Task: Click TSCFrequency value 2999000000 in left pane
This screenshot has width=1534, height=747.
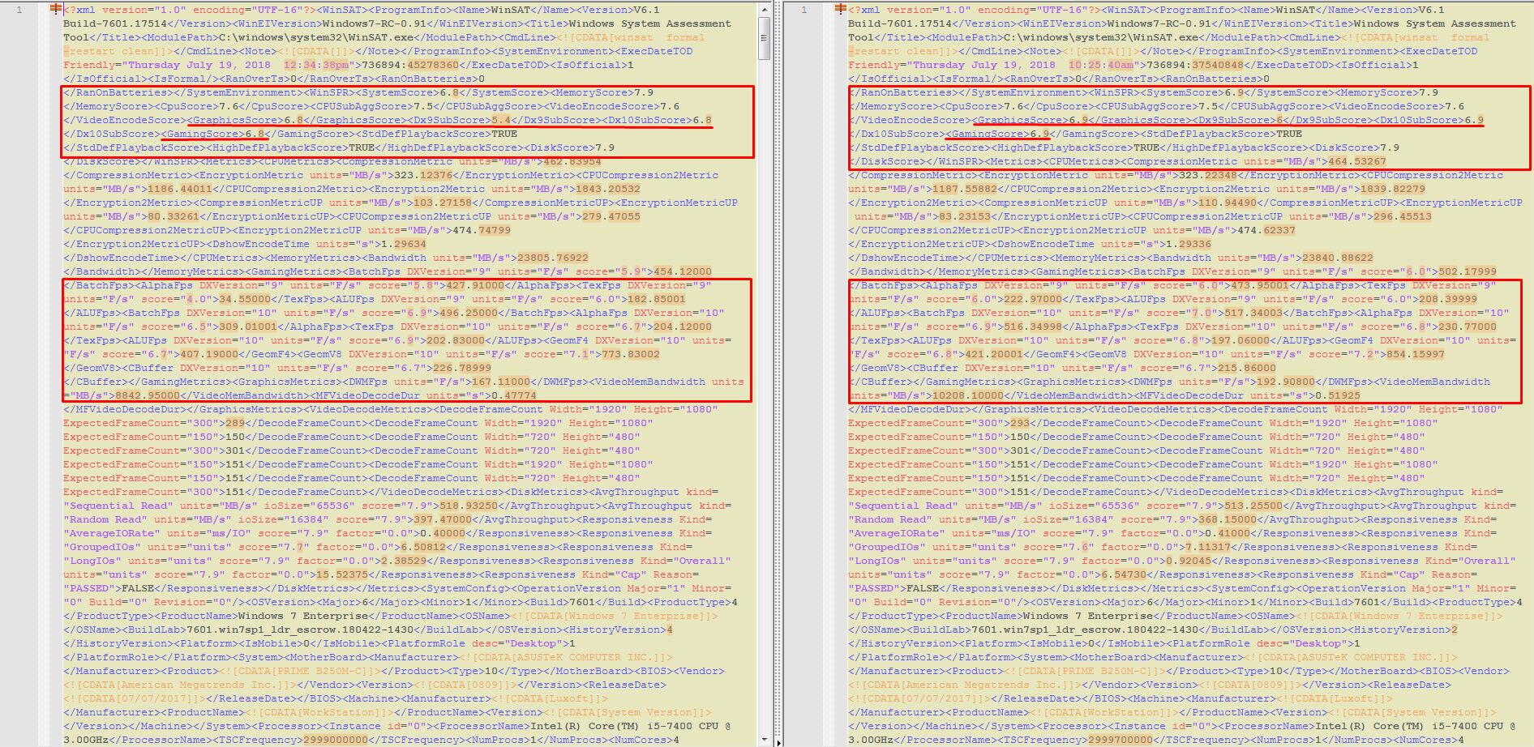Action: [x=336, y=740]
